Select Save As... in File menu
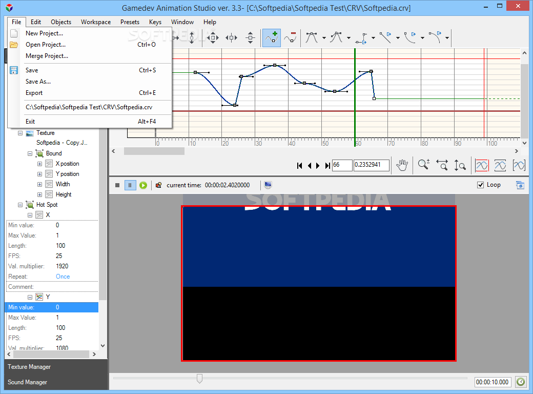Viewport: 533px width, 394px height. (90, 82)
